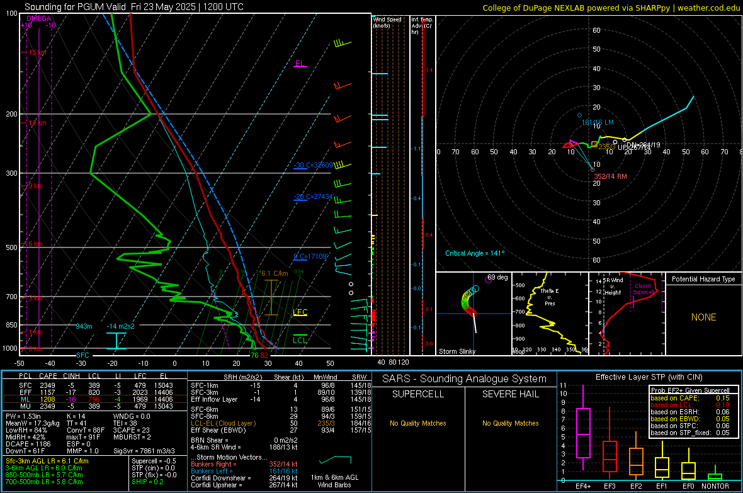
Task: Click the 'Supercell = -0.5' index
Action: (154, 461)
